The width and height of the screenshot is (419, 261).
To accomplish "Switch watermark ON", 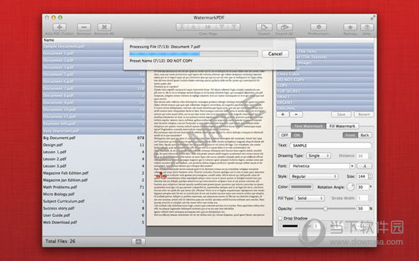I will [x=297, y=135].
